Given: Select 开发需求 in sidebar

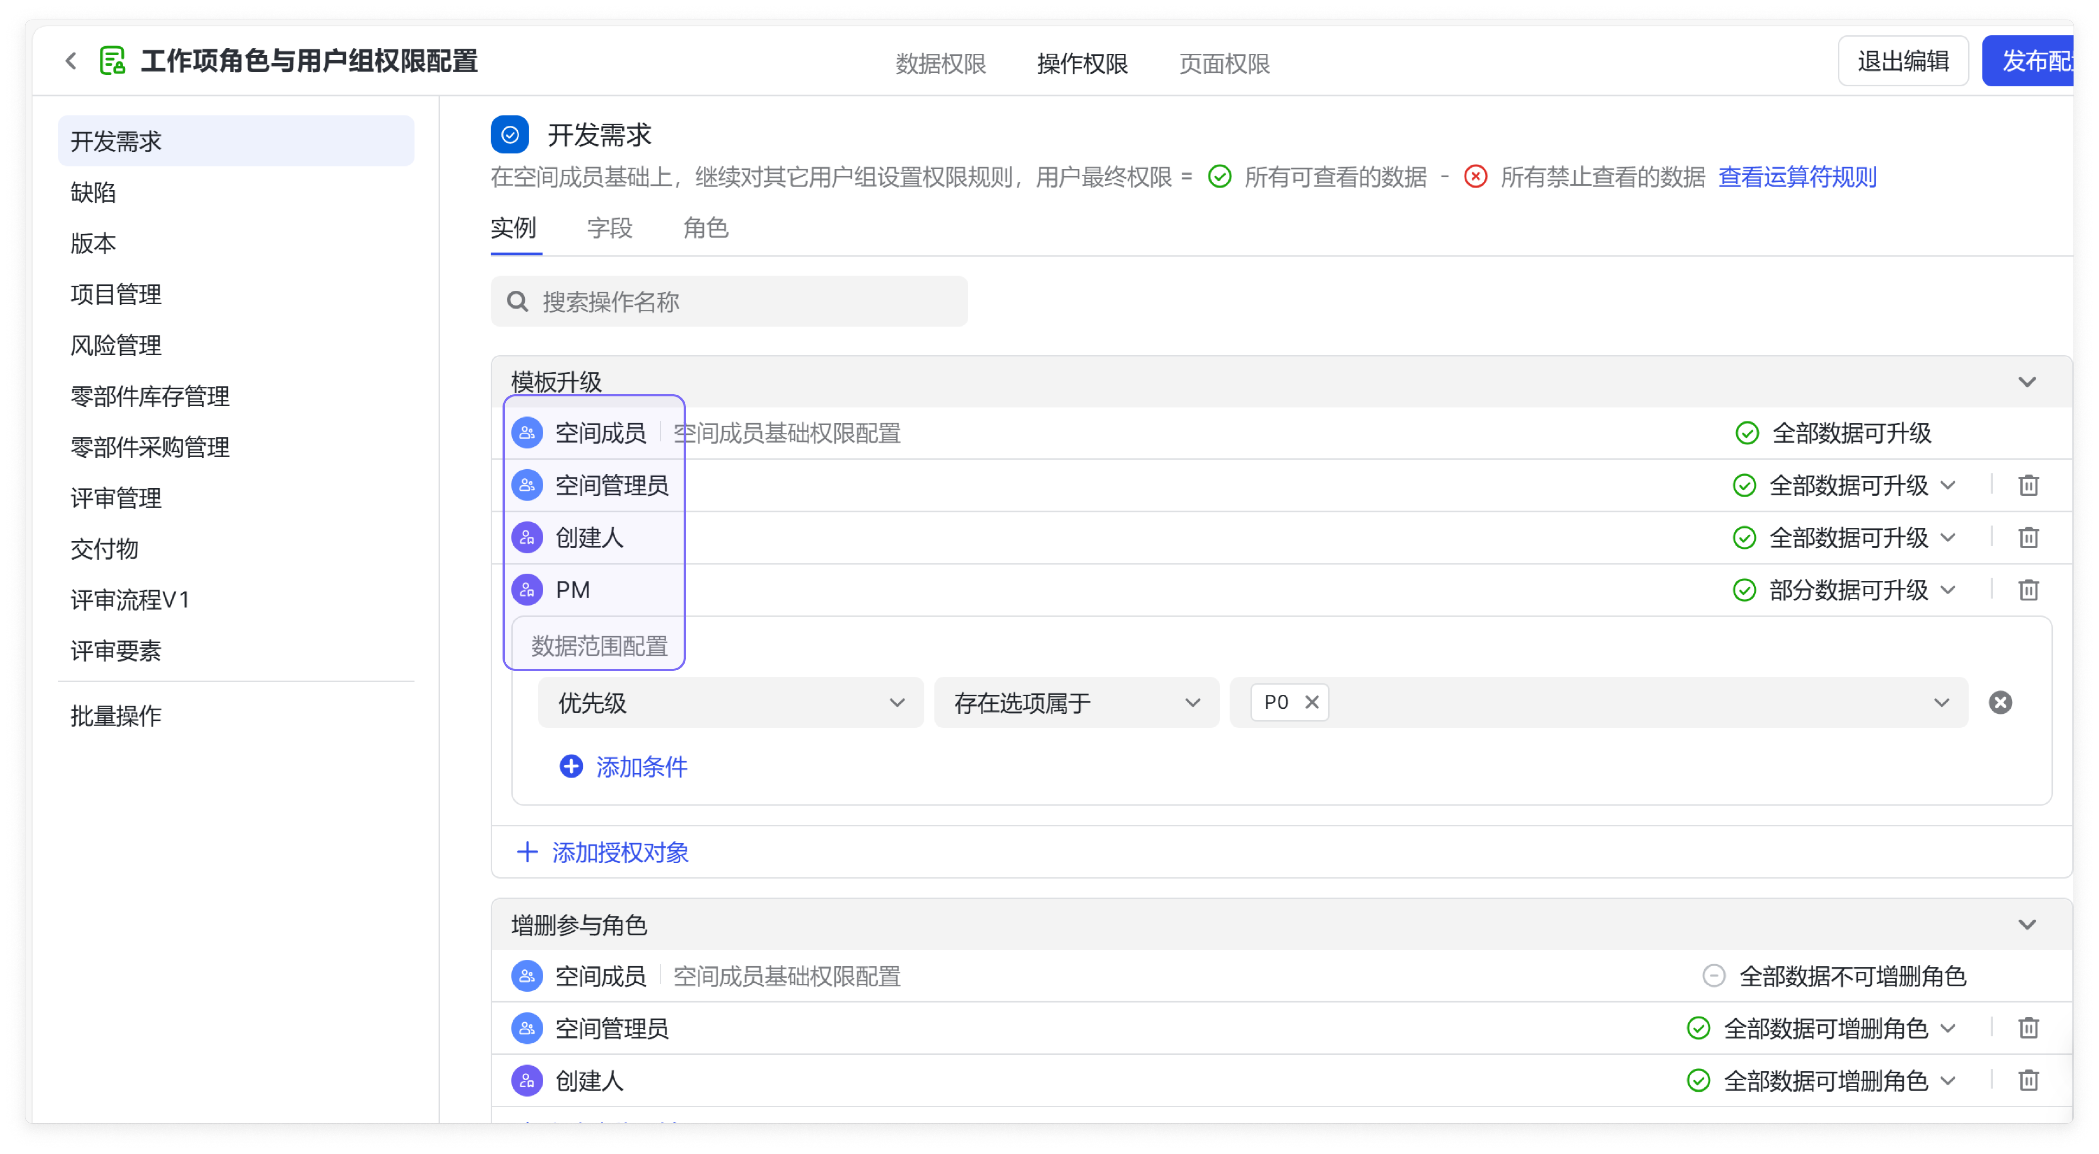Looking at the screenshot, I should [236, 141].
